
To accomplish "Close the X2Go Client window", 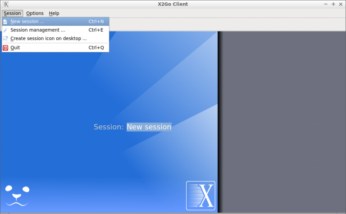I will [x=341, y=4].
